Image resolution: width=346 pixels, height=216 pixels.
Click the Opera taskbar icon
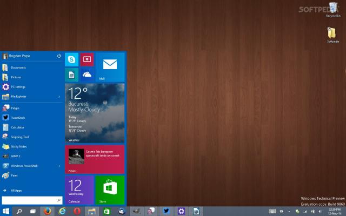77,211
